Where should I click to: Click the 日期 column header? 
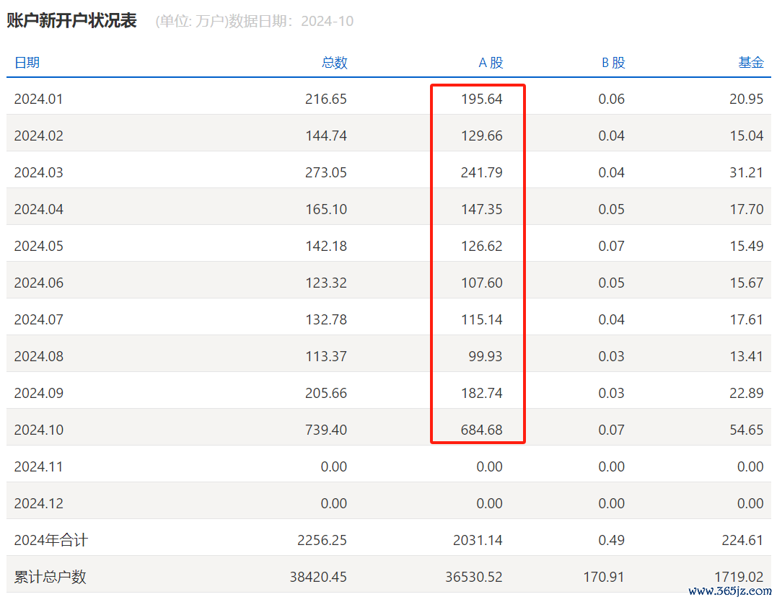27,63
